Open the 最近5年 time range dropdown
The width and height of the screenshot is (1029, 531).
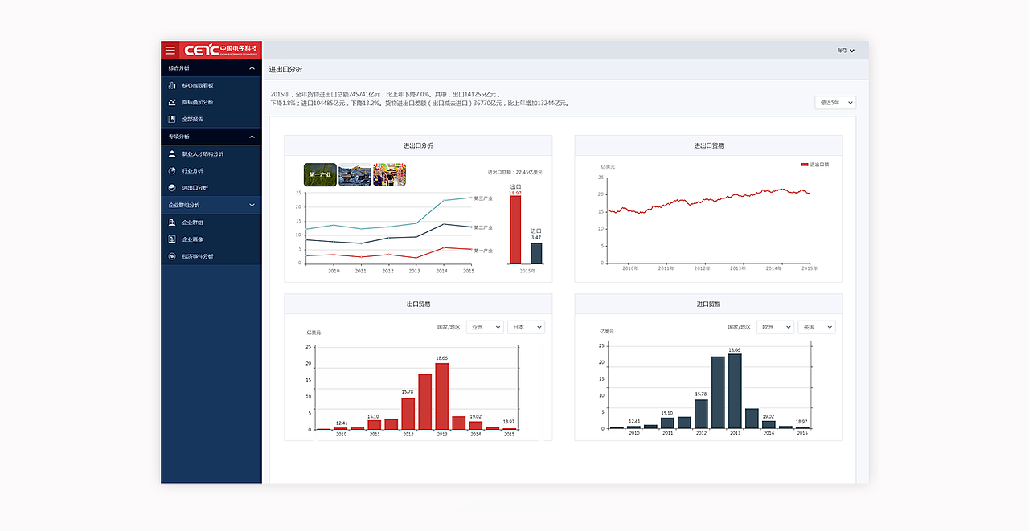point(835,103)
